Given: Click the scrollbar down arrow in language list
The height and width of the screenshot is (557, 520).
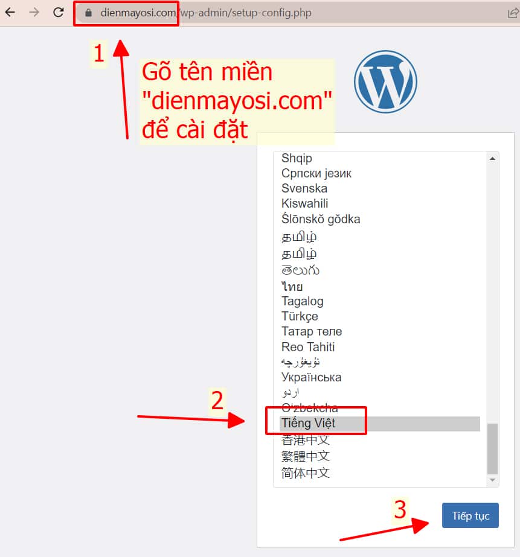Looking at the screenshot, I should [492, 479].
